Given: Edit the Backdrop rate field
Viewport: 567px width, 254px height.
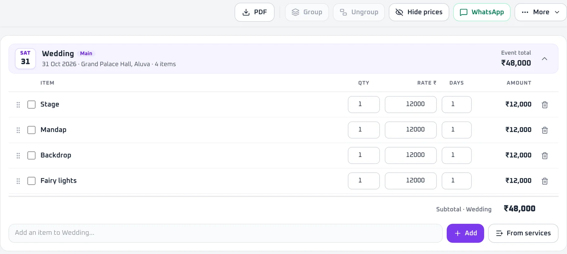Looking at the screenshot, I should tap(411, 156).
